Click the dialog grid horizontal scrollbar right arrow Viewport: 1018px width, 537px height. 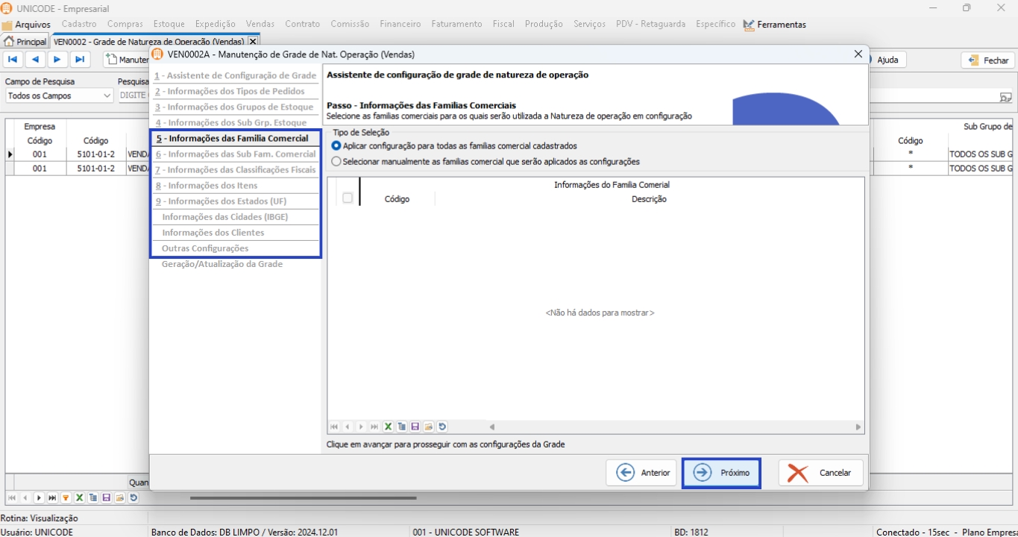click(858, 427)
